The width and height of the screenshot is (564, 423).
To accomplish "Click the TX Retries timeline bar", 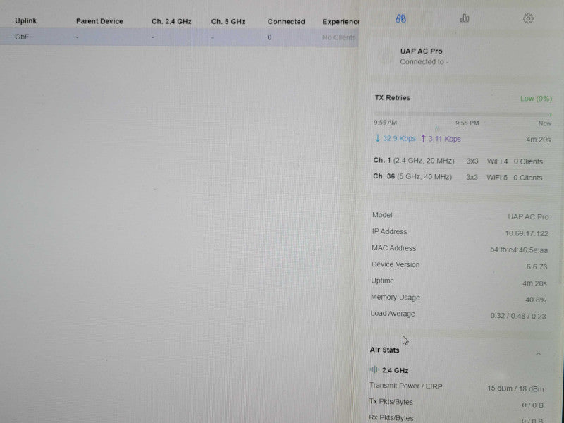I will 462,114.
